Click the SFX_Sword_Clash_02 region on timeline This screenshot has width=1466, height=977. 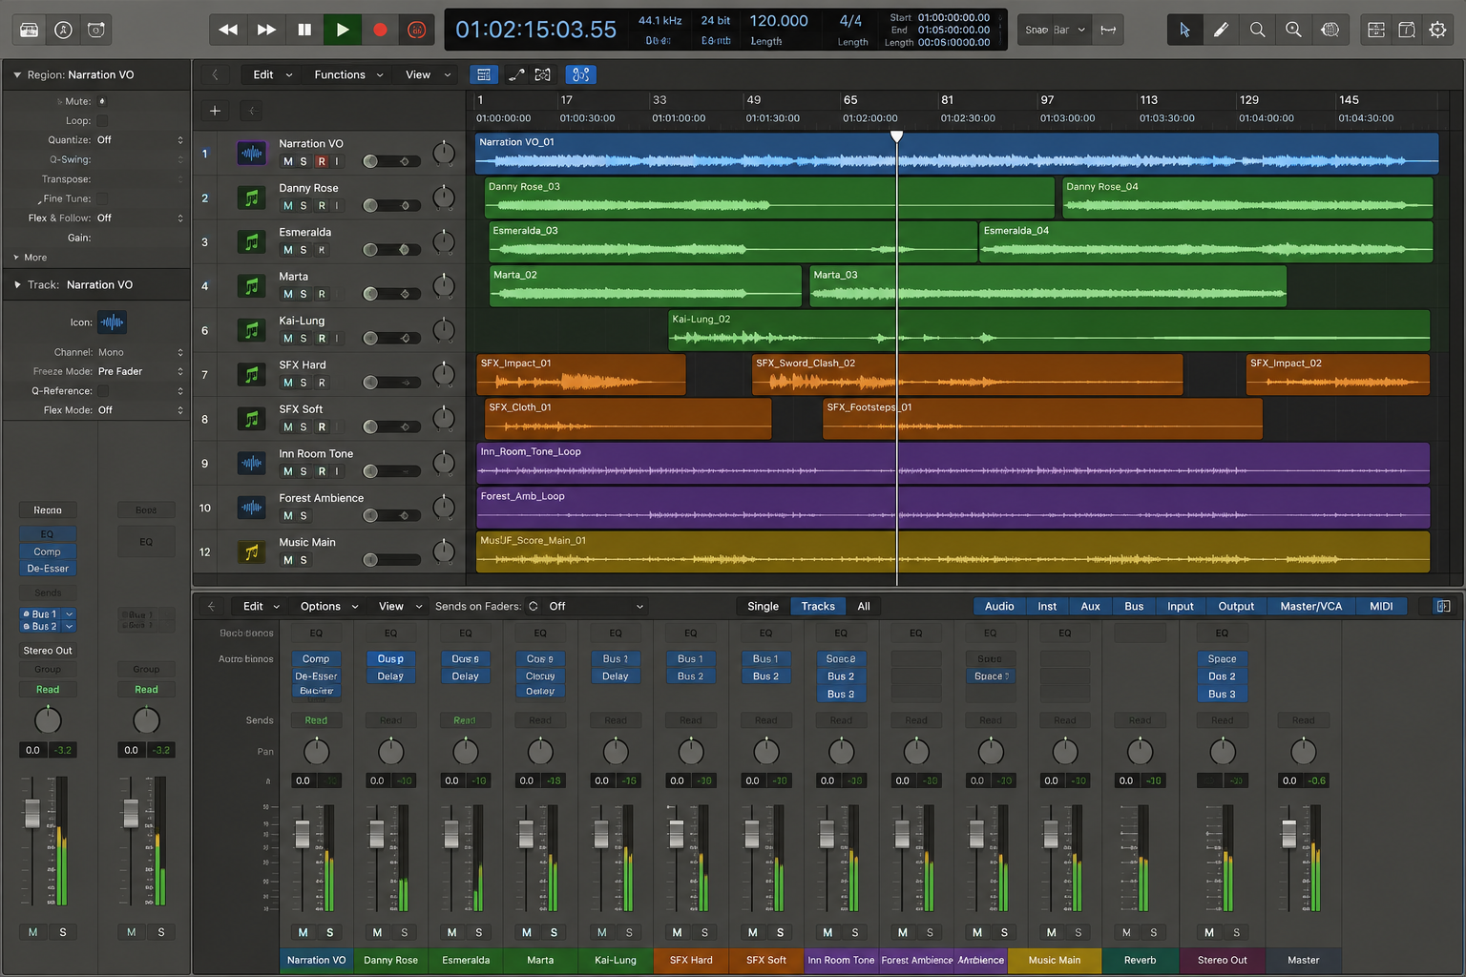(967, 374)
